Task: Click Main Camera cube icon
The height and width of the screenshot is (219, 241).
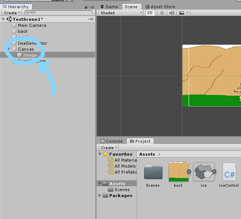Action: 14,25
